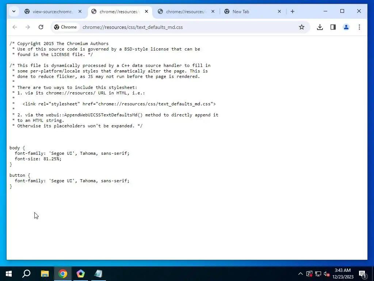Switch to the view-source:chrome tab
Screen dimensions: 374x281
[x=53, y=11]
